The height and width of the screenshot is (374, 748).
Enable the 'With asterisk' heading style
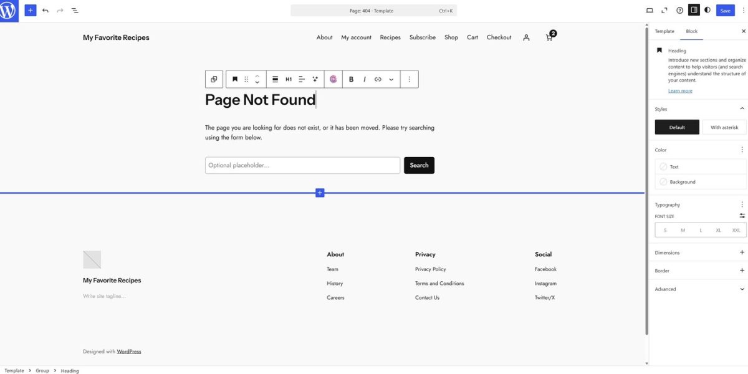(724, 127)
